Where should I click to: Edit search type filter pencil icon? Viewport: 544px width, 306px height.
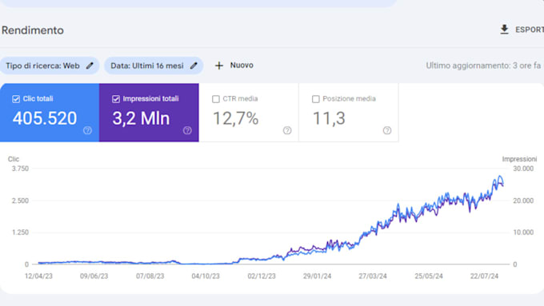pos(90,66)
